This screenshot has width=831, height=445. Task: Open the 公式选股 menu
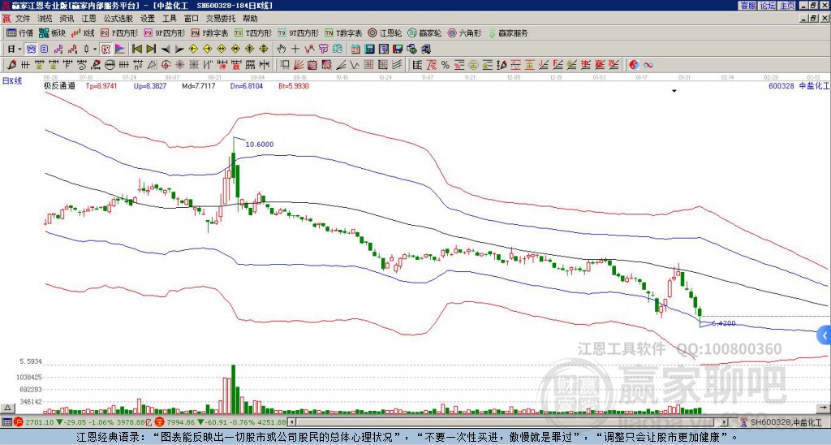(x=118, y=19)
